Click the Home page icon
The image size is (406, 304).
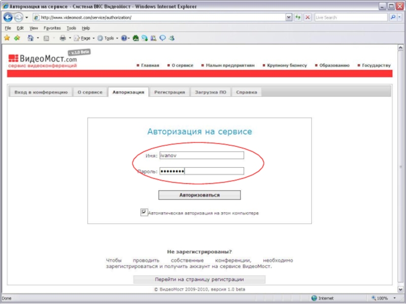coord(30,38)
